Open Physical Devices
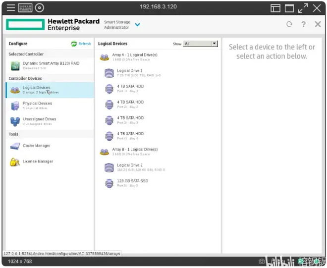The image size is (327, 268). coord(50,106)
